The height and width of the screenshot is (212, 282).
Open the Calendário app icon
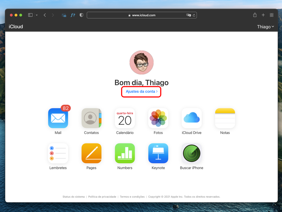[x=125, y=118]
